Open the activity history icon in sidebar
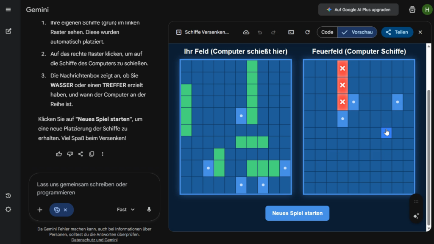The height and width of the screenshot is (244, 434). point(8,196)
